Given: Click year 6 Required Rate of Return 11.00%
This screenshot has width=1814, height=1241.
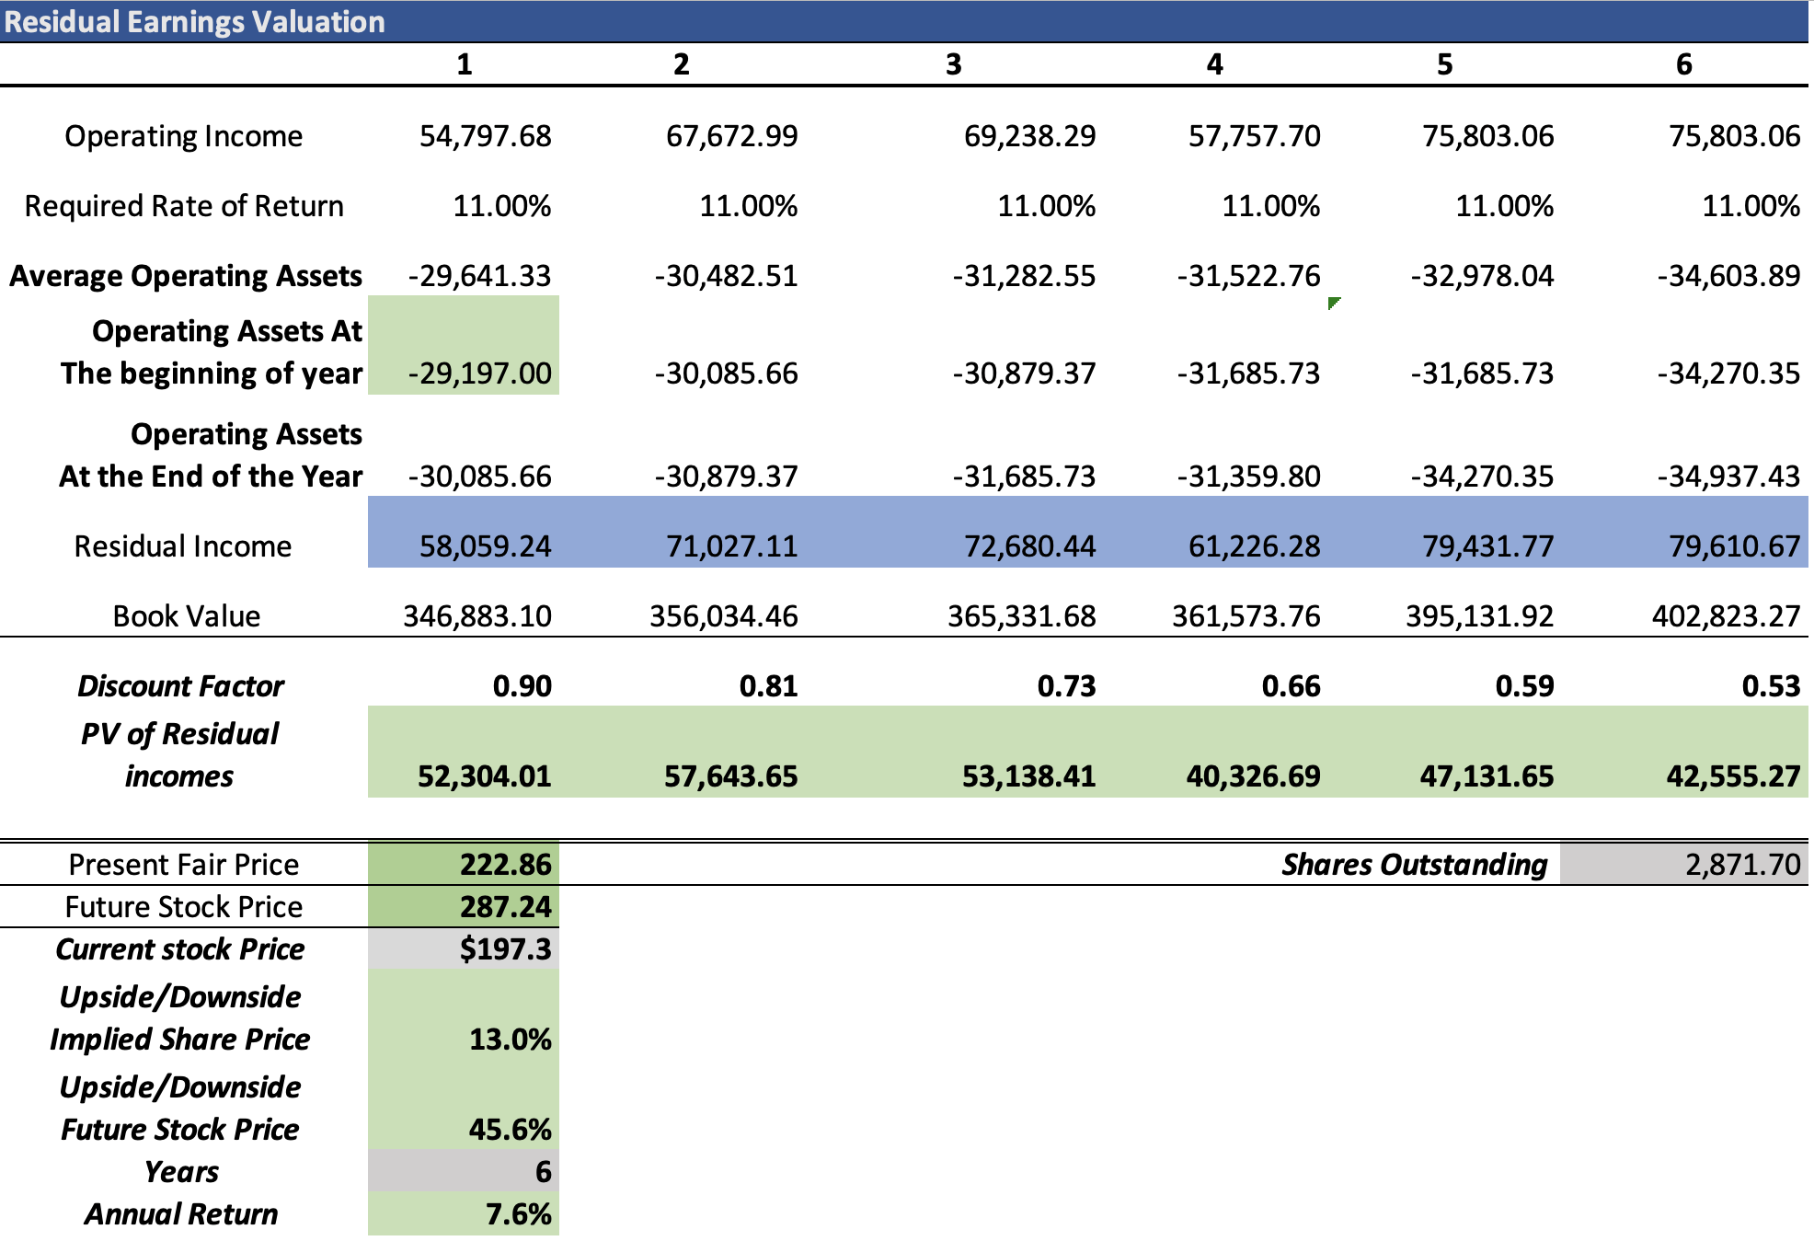Looking at the screenshot, I should (x=1750, y=206).
